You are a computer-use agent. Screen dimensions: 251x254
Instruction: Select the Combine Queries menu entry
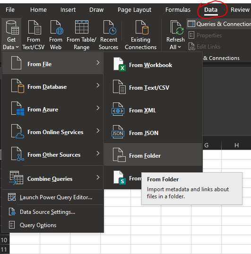pos(53,178)
